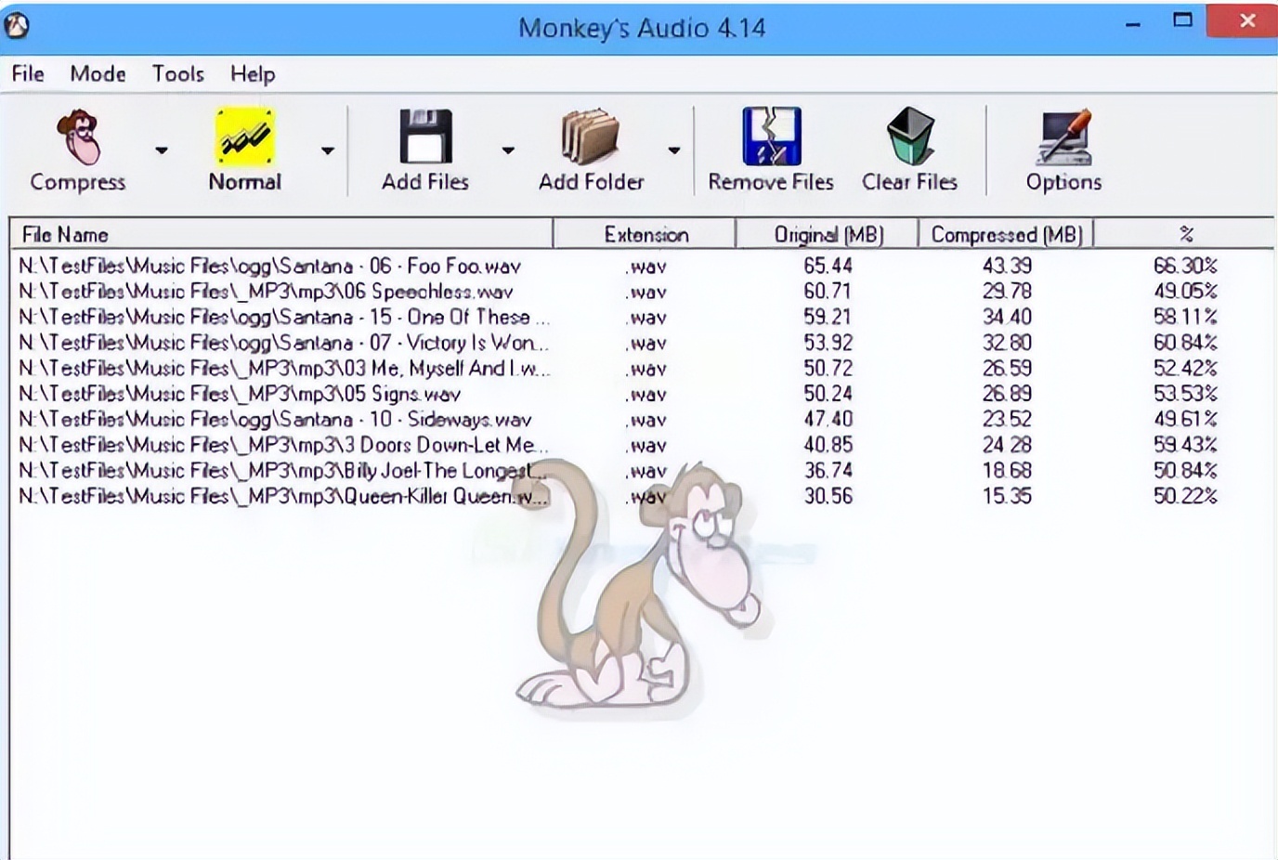Viewport: 1278px width, 860px height.
Task: Click the Clear Files trash icon
Action: [909, 137]
